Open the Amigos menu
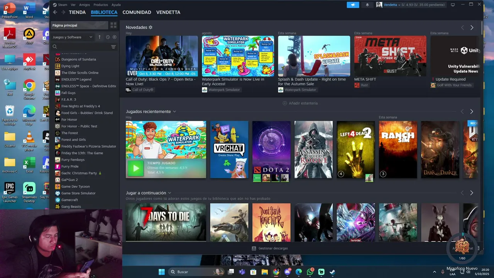The width and height of the screenshot is (494, 278). pos(85,5)
